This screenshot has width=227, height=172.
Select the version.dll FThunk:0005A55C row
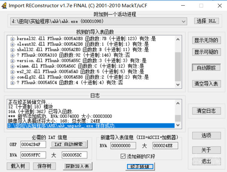tap(82, 61)
